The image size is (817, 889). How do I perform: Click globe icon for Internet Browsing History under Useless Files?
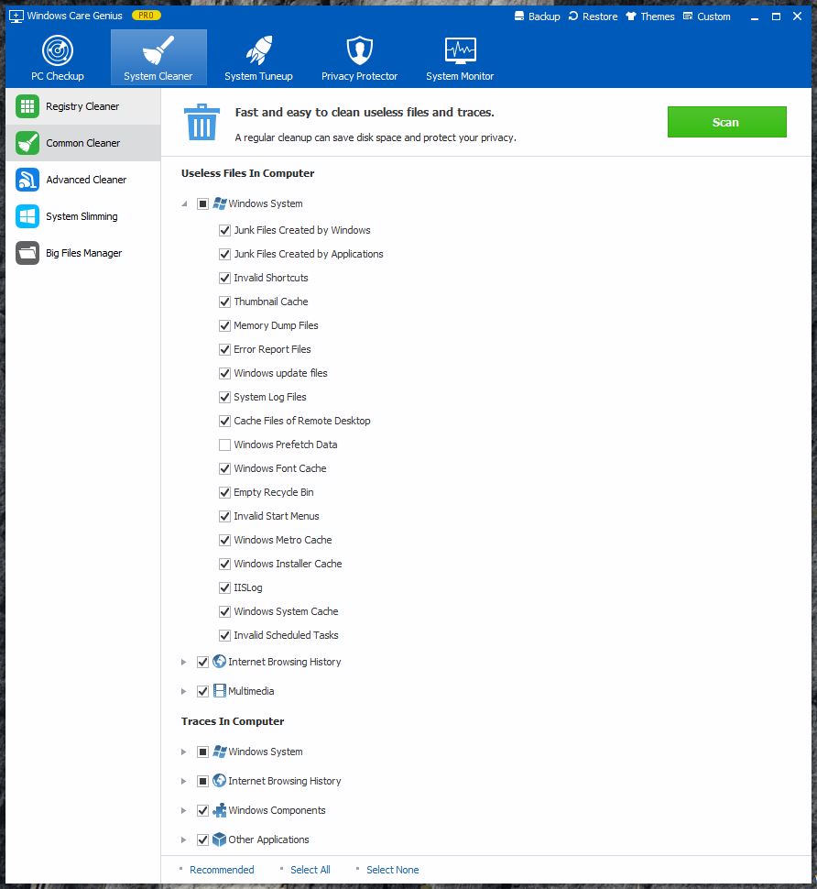coord(219,662)
